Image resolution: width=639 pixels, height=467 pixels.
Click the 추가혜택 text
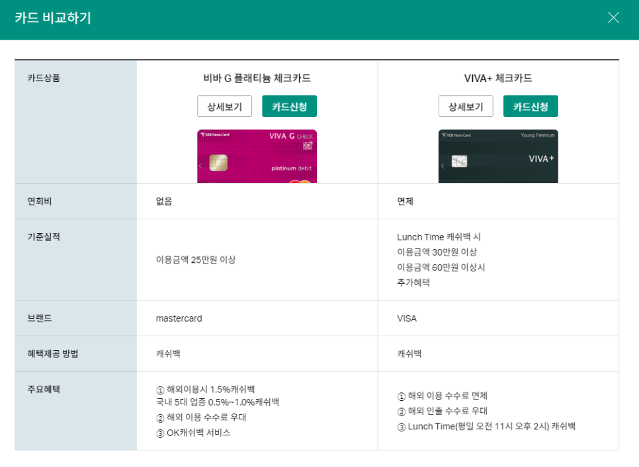pyautogui.click(x=413, y=282)
